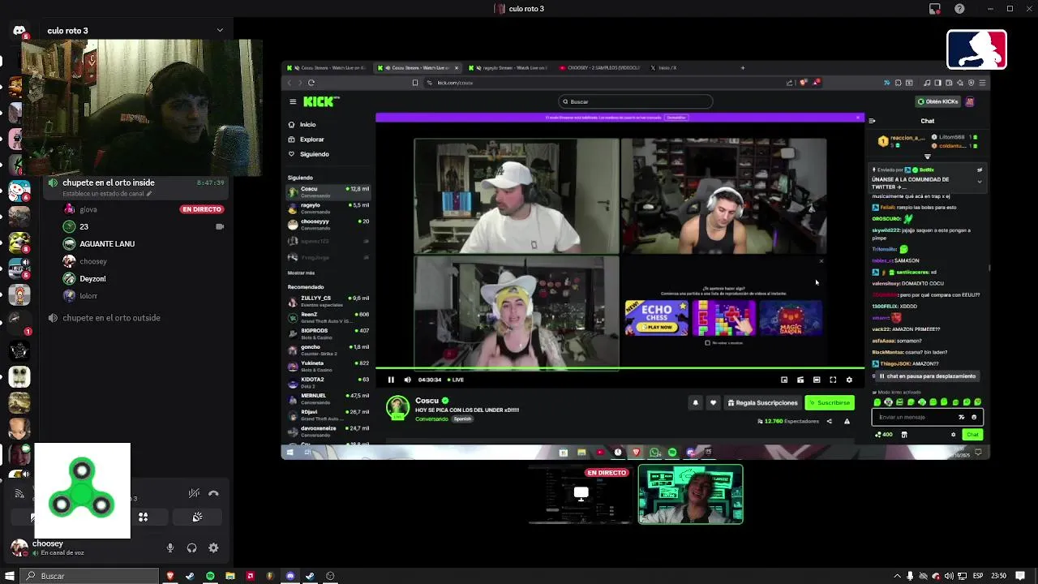The image size is (1038, 584).
Task: Check the No volver a mostrar box
Action: 707,343
